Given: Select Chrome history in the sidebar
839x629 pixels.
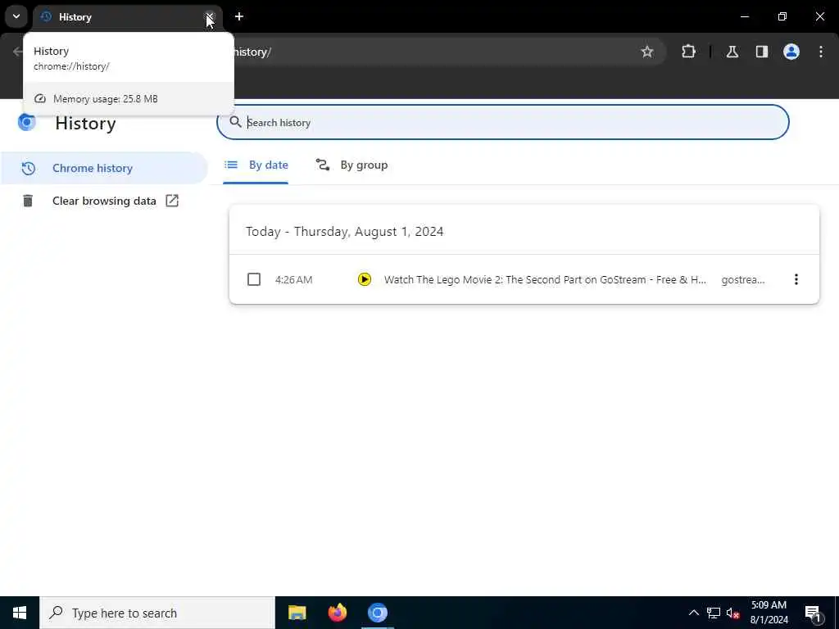Looking at the screenshot, I should 104,168.
